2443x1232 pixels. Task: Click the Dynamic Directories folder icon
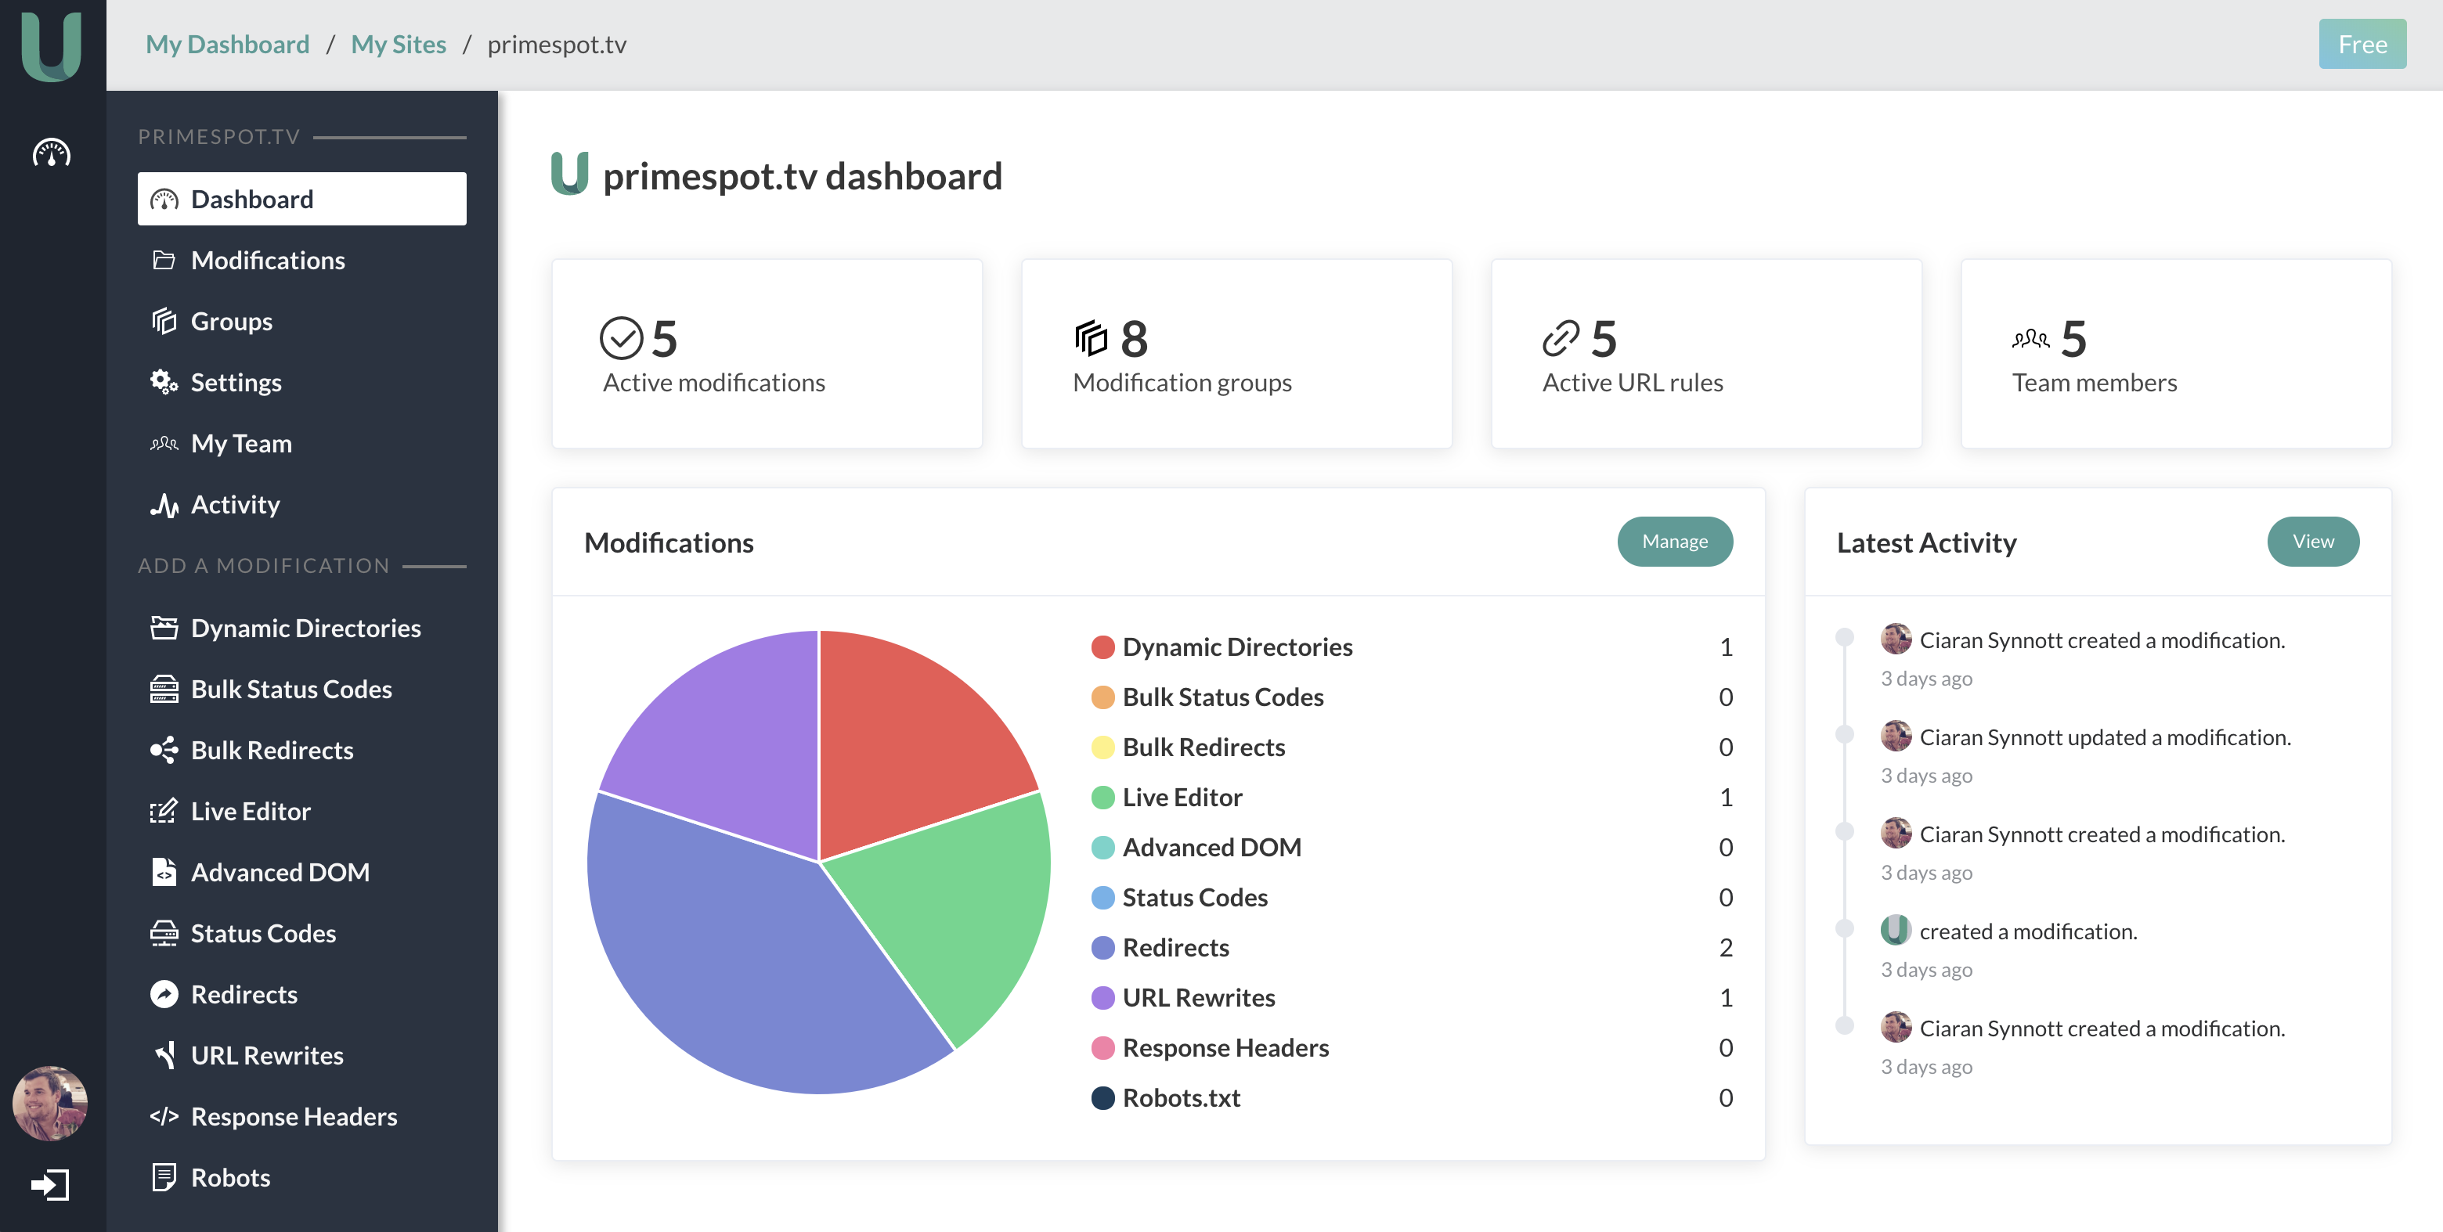pos(164,628)
